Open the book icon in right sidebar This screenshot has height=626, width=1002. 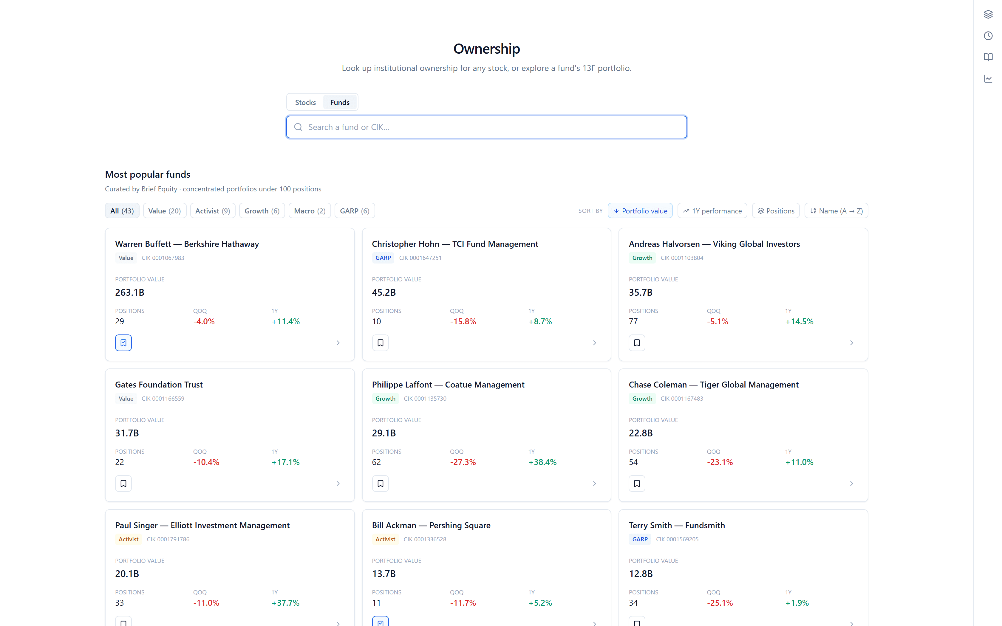click(x=988, y=57)
